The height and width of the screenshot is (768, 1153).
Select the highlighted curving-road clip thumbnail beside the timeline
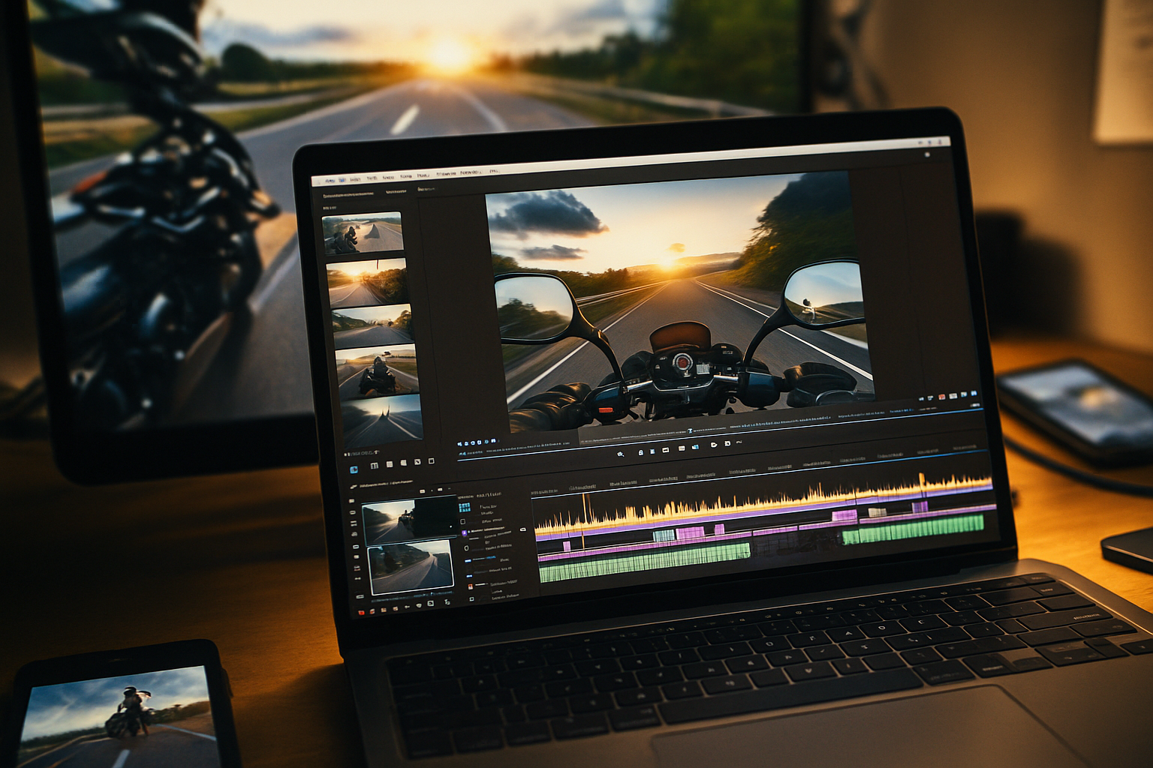point(411,566)
